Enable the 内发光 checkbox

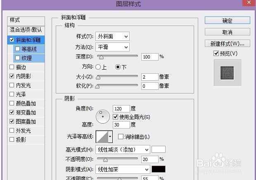click(12, 85)
